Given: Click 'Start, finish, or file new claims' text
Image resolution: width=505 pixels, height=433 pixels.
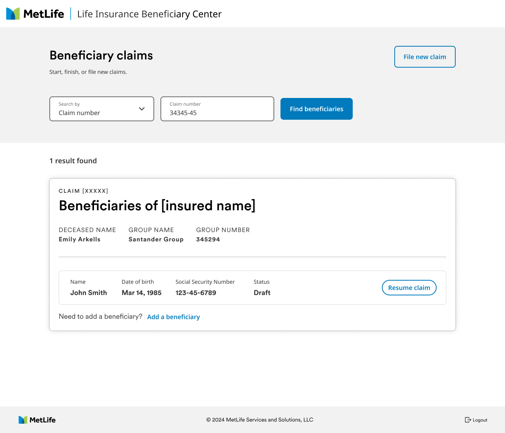Looking at the screenshot, I should [88, 72].
